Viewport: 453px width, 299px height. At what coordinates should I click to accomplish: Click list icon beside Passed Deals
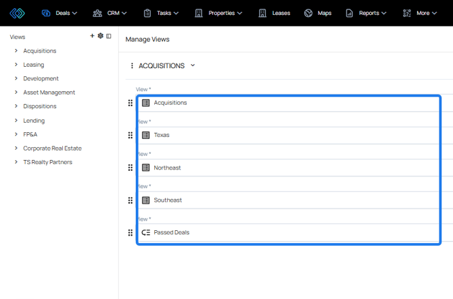pos(146,232)
